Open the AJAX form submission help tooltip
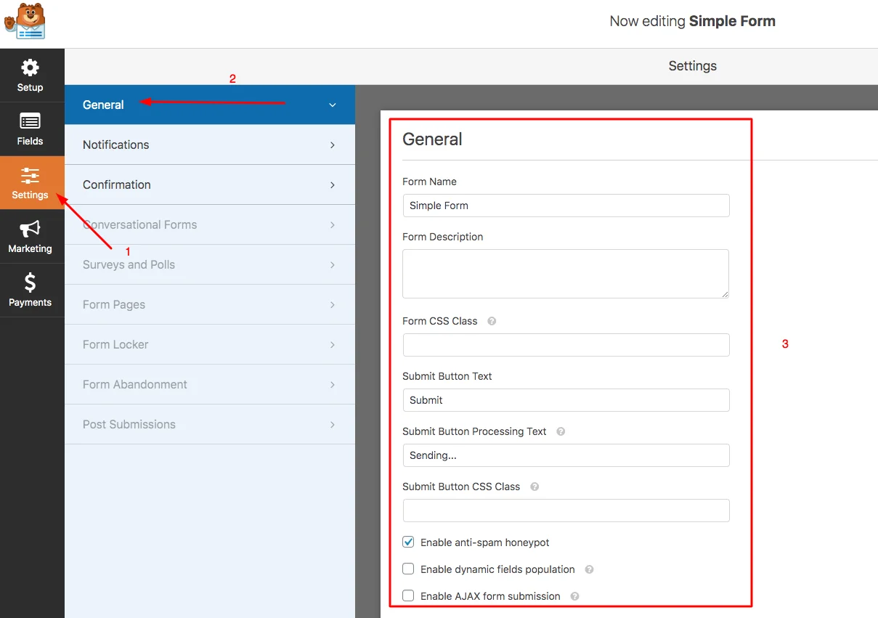 tap(574, 595)
